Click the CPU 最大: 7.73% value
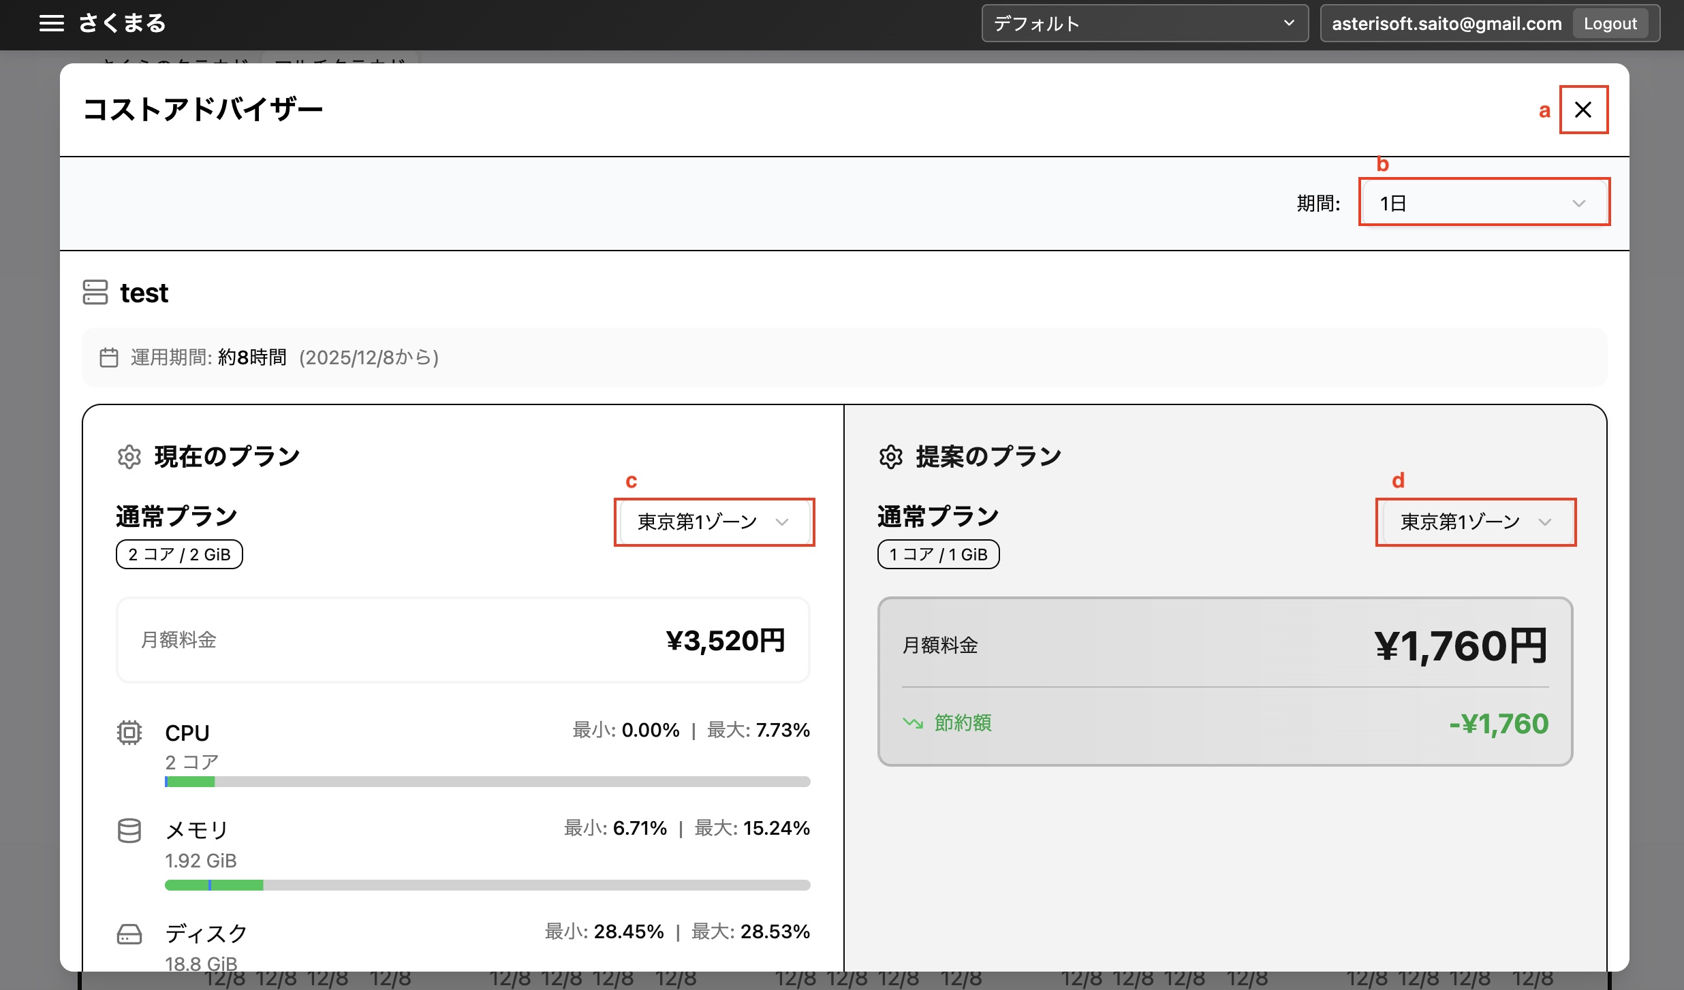1684x990 pixels. point(758,731)
